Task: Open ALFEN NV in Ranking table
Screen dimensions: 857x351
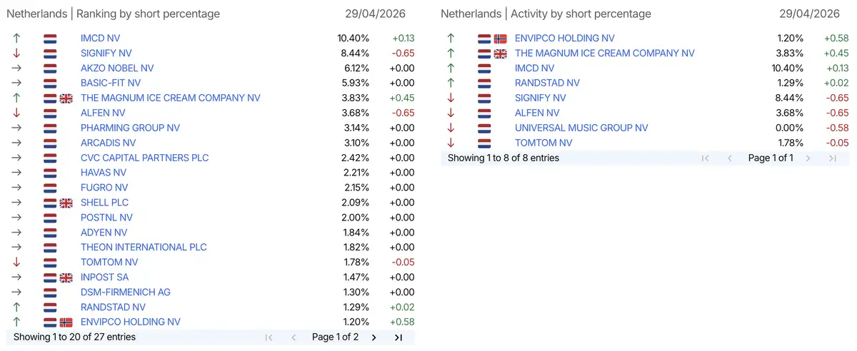Action: click(x=103, y=113)
